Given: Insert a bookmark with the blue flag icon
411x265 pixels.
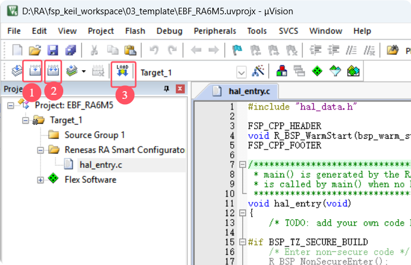Looking at the screenshot, I should click(237, 49).
